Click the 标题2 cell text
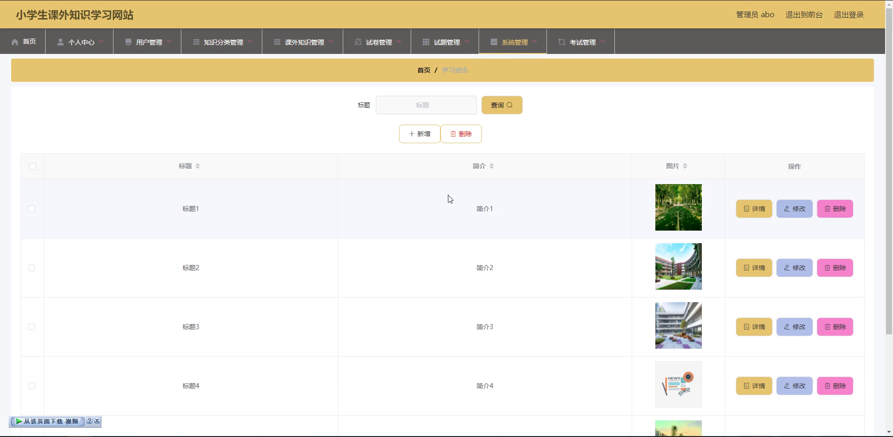 click(191, 268)
